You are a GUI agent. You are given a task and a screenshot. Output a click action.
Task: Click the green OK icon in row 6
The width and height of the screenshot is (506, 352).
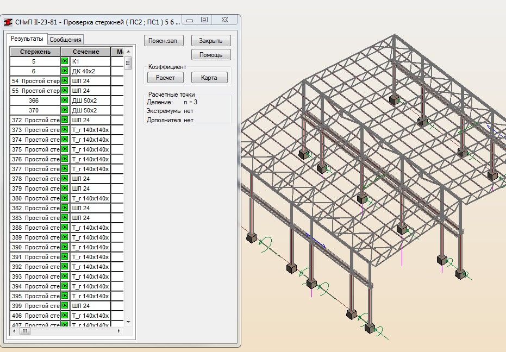click(65, 71)
